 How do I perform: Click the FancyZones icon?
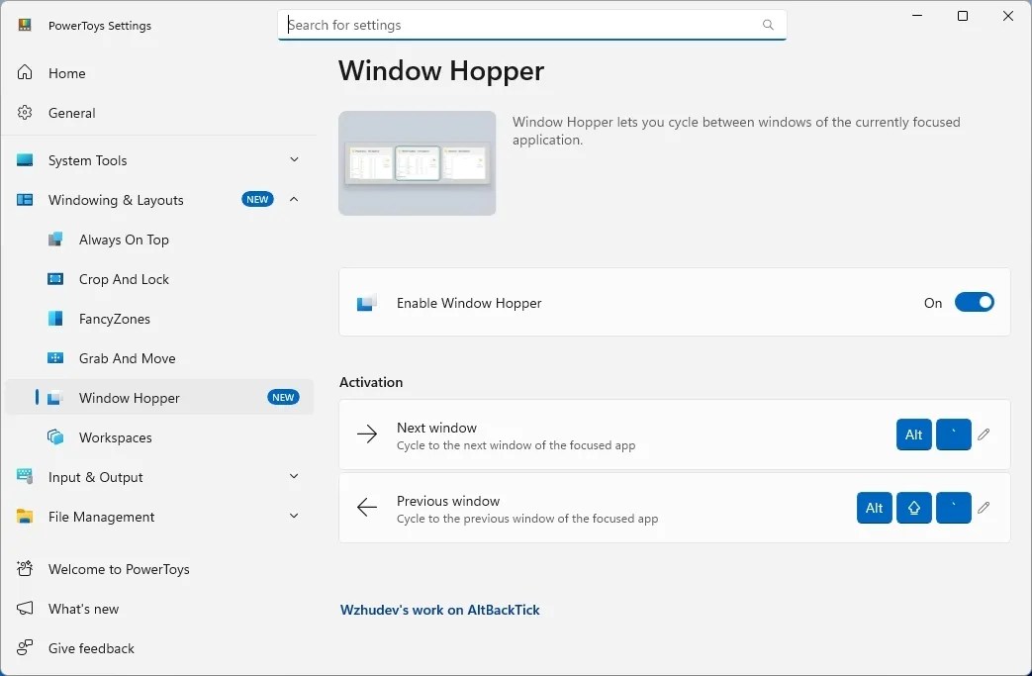(55, 319)
